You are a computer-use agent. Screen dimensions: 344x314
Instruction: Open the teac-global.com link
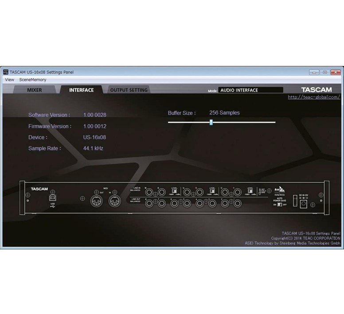pos(314,97)
